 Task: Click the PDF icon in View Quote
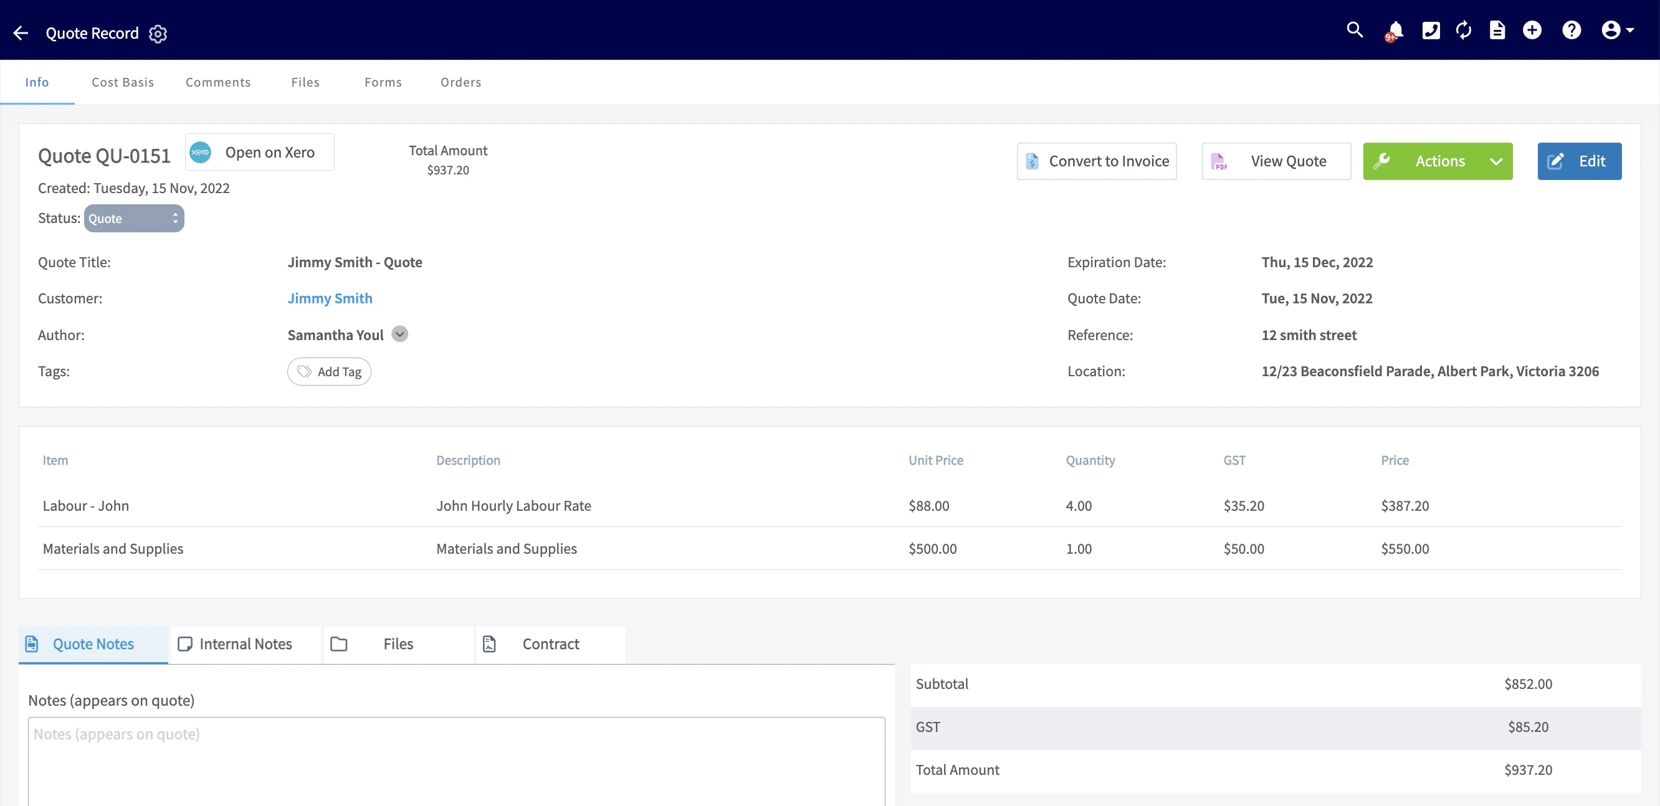click(1218, 161)
